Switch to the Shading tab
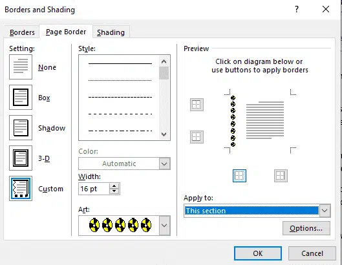Screen dimensions: 342x265 coord(111,32)
